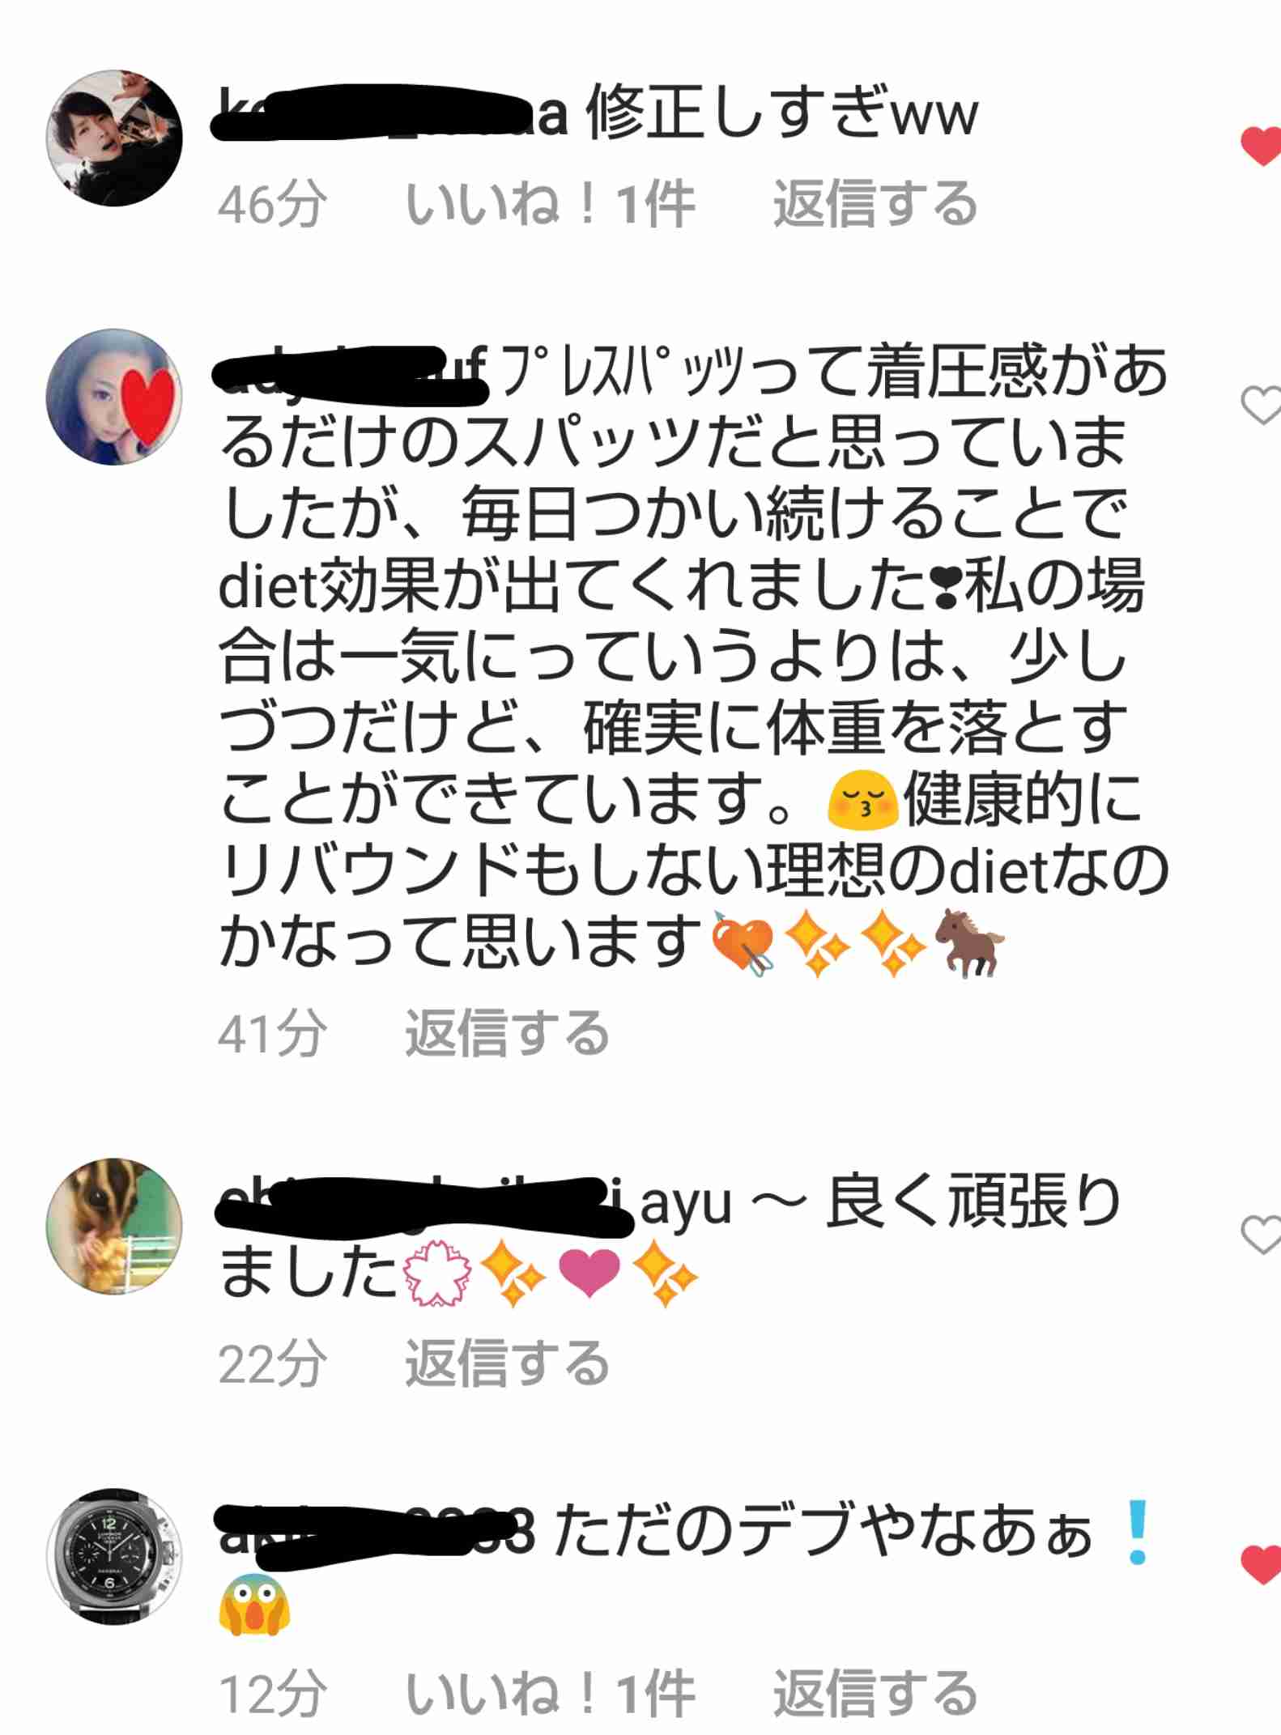Open profile photo of 修正しすぎww commenter
1281x1735 pixels.
pyautogui.click(x=114, y=138)
